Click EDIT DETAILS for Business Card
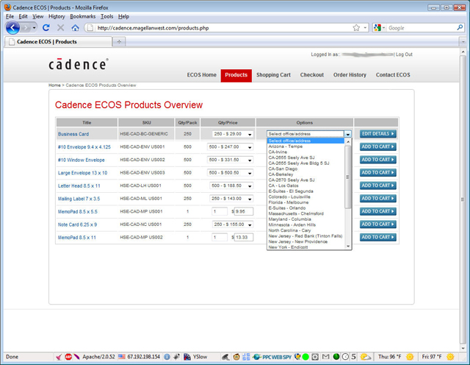 coord(377,134)
